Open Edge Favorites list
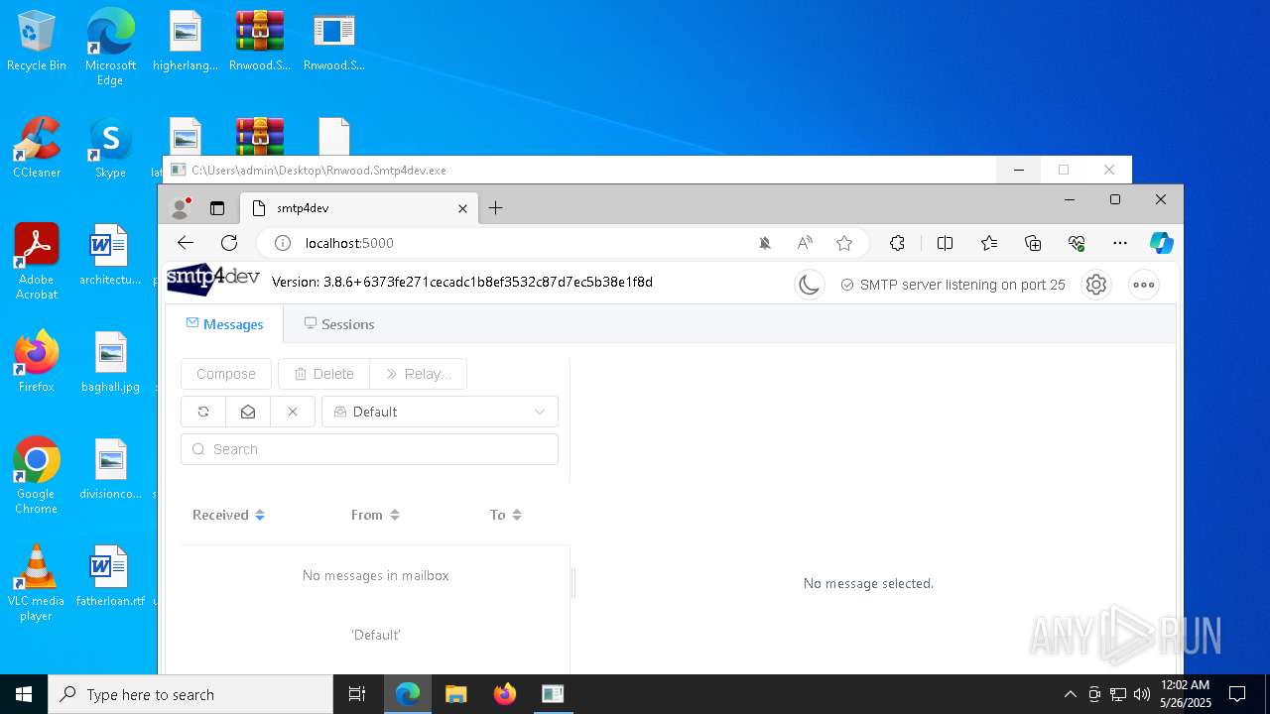Image resolution: width=1270 pixels, height=714 pixels. [989, 243]
